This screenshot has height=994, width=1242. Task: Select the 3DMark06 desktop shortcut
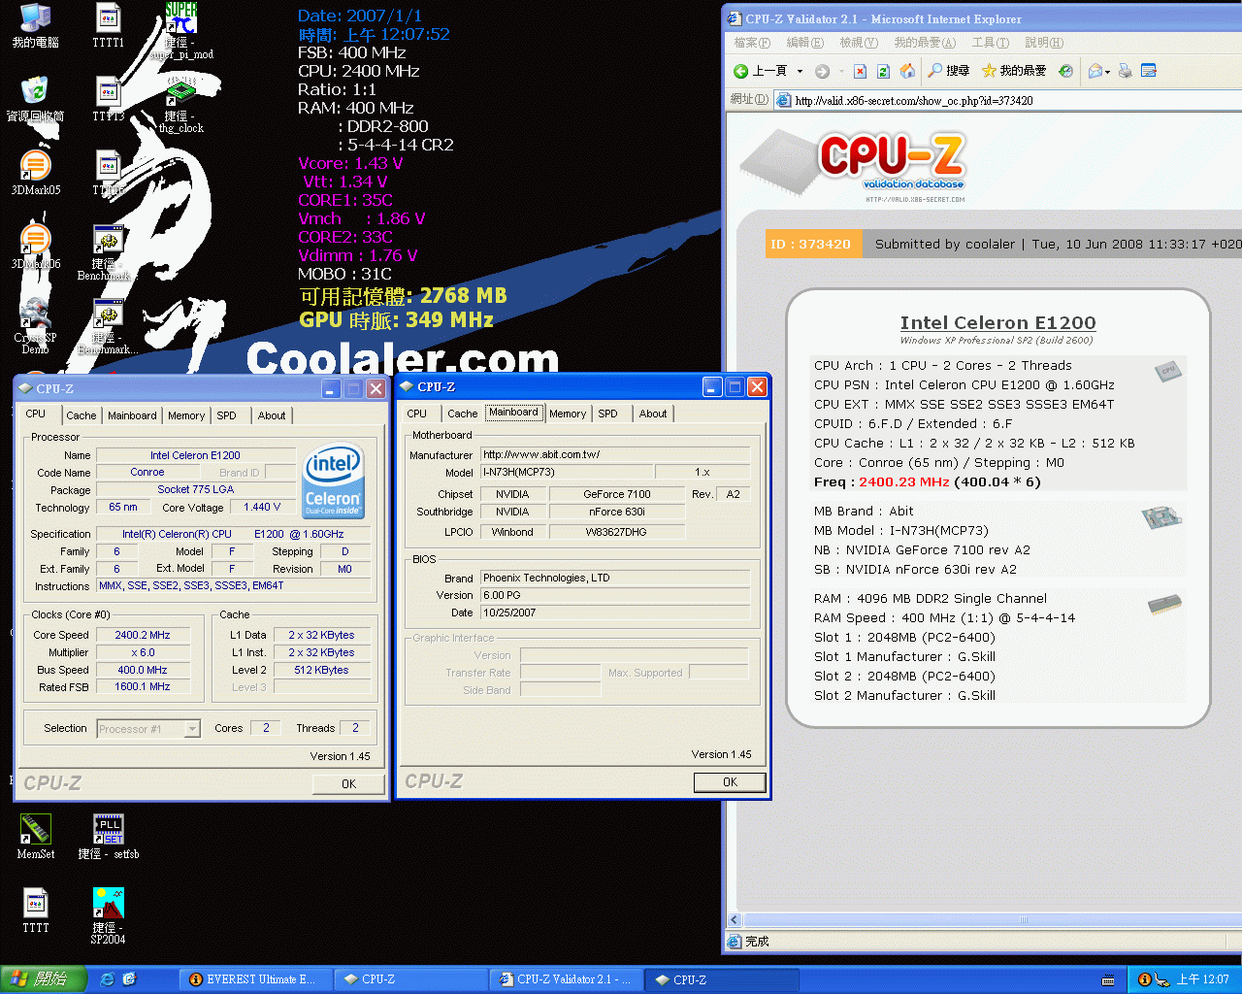(x=35, y=247)
